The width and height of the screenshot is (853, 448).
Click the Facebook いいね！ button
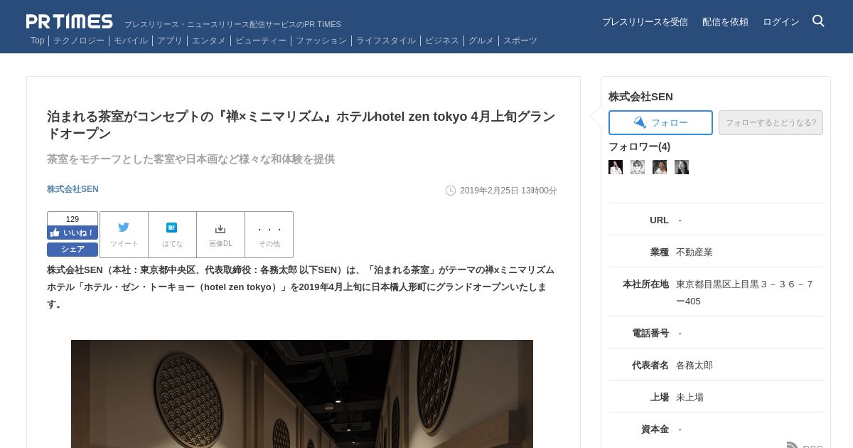(73, 233)
